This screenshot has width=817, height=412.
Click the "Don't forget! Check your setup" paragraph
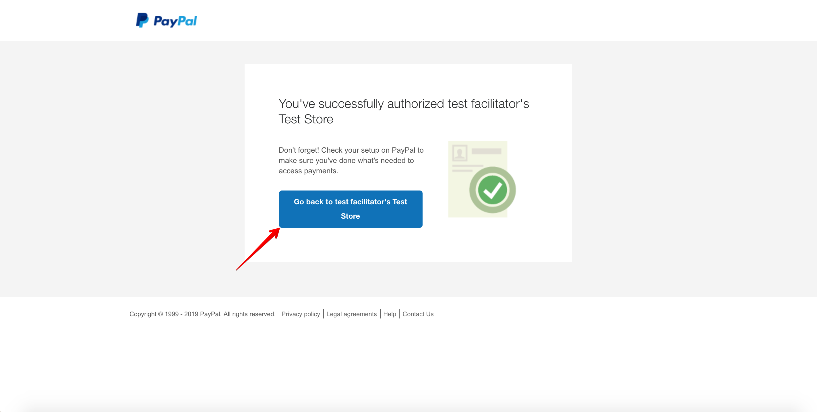click(351, 160)
